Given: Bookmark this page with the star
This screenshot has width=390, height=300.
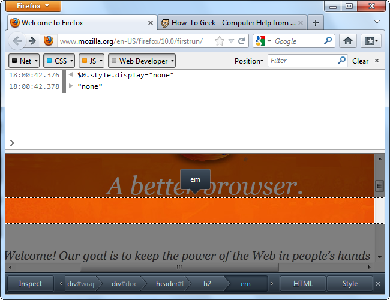Looking at the screenshot, I should point(220,41).
